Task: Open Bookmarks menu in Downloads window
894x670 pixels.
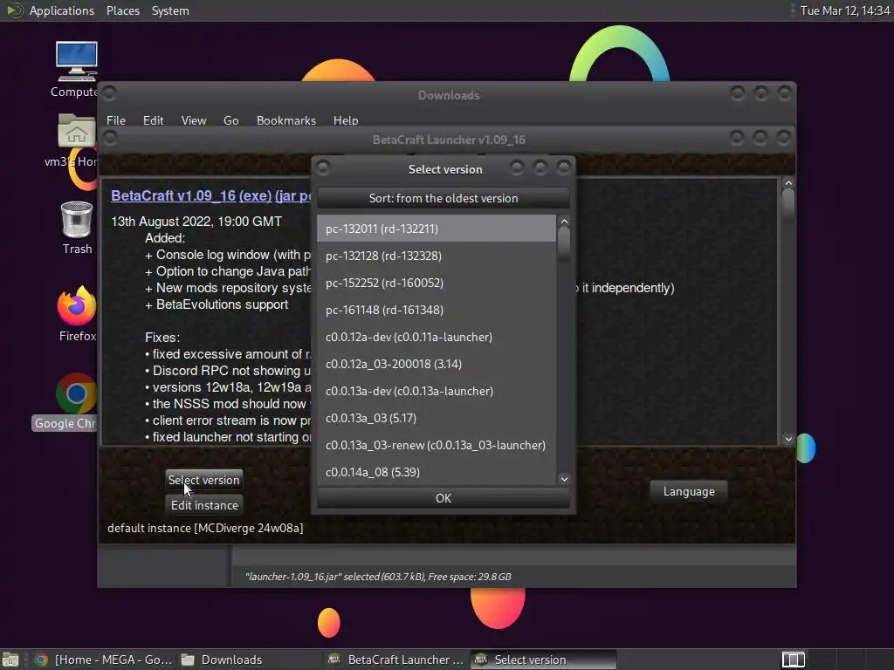Action: 286,120
